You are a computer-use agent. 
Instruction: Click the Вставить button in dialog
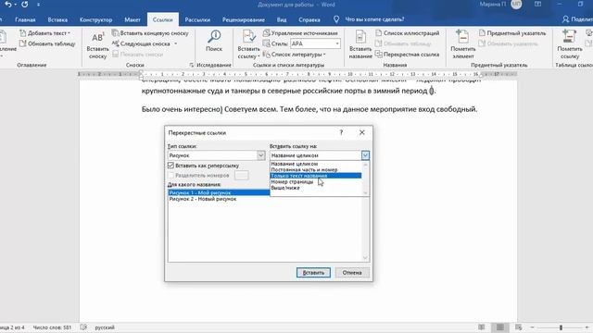pyautogui.click(x=313, y=273)
